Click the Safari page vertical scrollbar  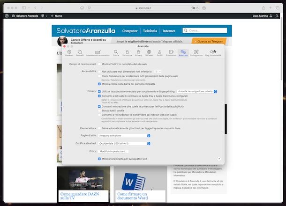click(281, 49)
